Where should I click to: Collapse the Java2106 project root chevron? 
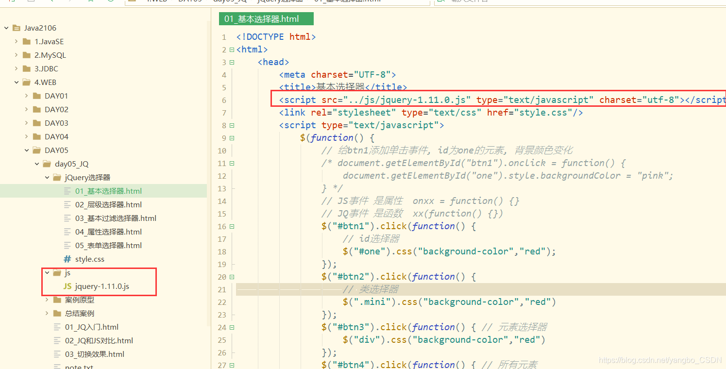(x=6, y=28)
